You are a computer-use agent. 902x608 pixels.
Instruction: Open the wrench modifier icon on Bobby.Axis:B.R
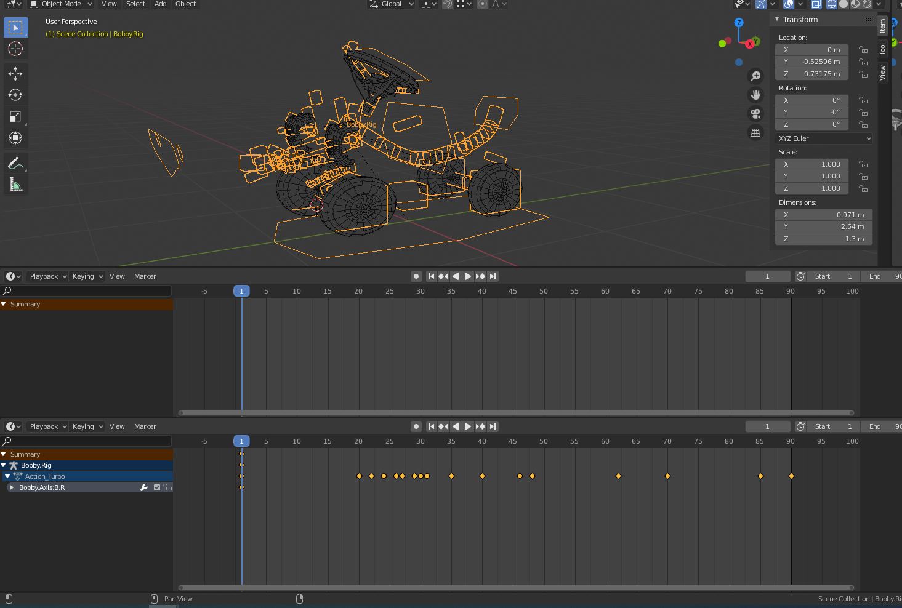pos(144,487)
